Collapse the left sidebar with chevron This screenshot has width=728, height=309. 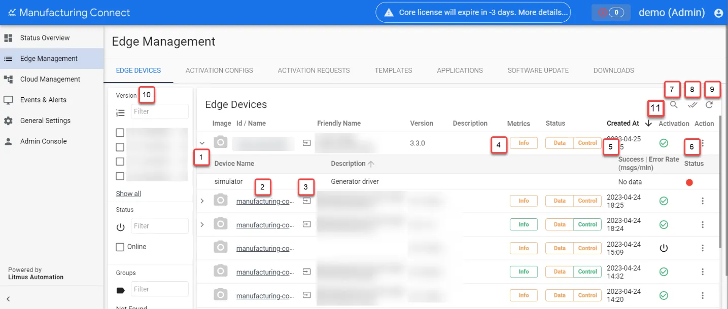coord(8,299)
